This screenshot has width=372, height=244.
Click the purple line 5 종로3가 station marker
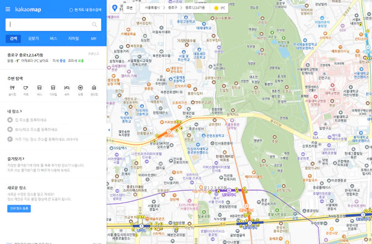click(x=229, y=190)
